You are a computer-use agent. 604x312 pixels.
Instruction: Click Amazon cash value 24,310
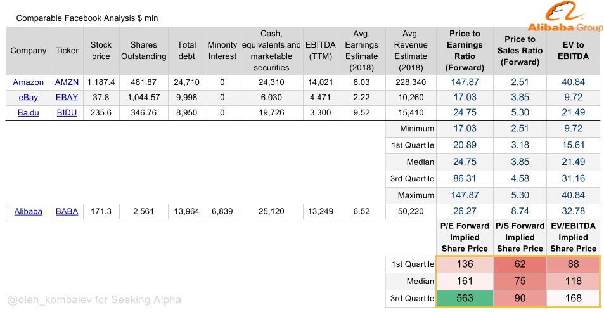tap(271, 82)
